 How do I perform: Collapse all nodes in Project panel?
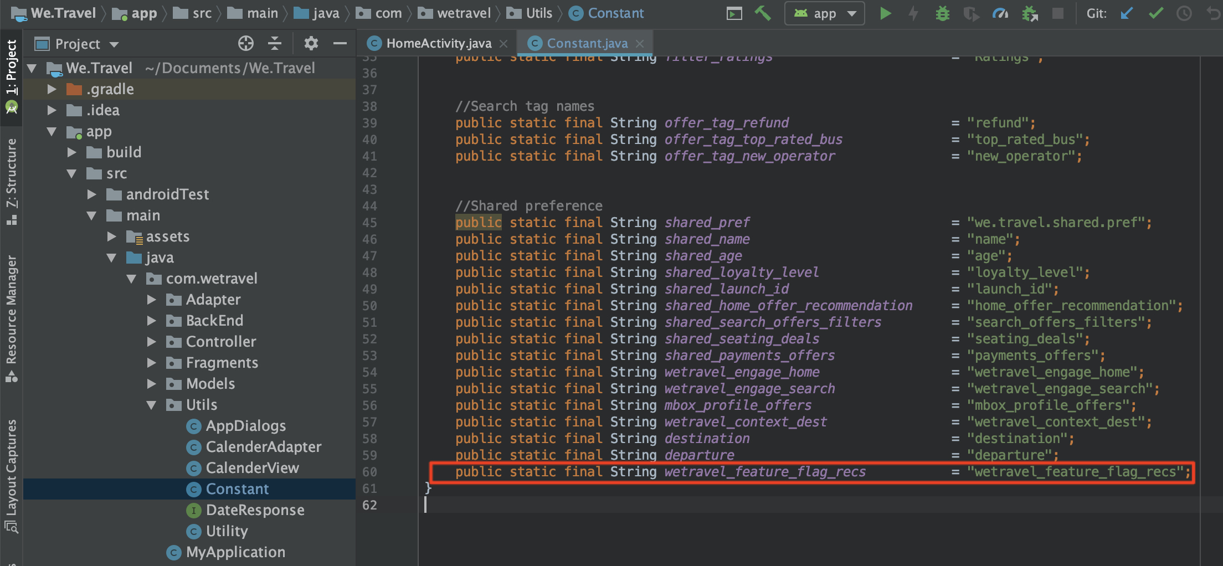(x=275, y=43)
